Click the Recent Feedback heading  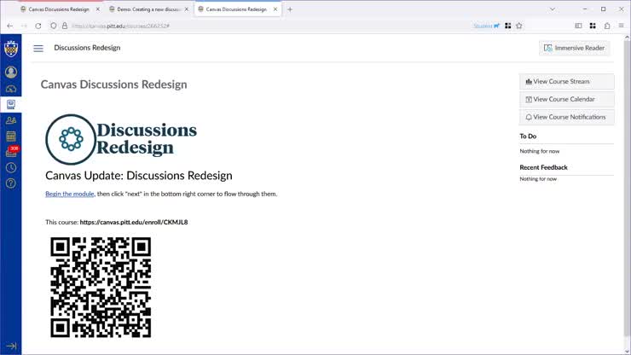point(543,167)
